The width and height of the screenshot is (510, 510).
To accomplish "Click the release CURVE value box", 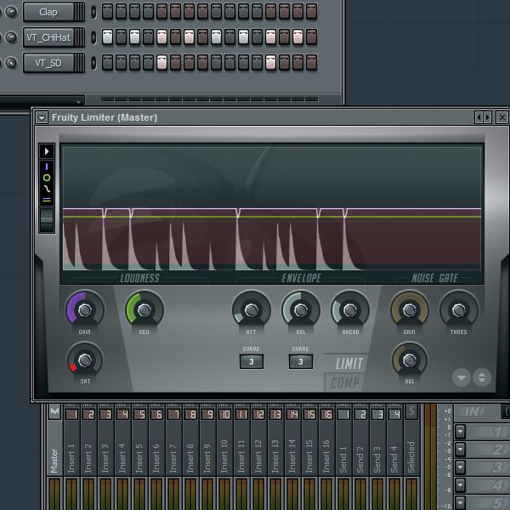I will tap(301, 362).
